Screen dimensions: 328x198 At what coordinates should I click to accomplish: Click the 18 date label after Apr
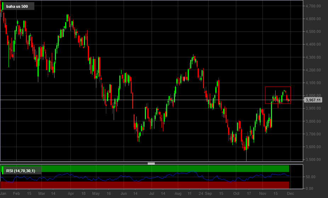pos(84,193)
